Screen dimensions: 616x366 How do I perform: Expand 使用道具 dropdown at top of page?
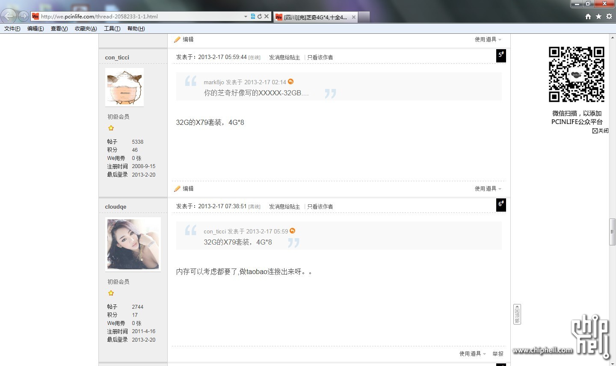[488, 39]
